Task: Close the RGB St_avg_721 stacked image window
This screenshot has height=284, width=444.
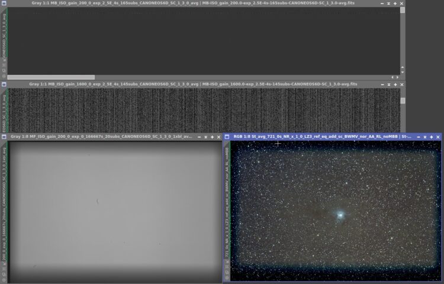Action: coord(438,137)
